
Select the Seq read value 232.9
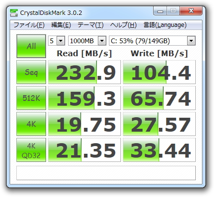84,72
